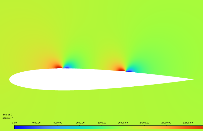This screenshot has height=131, width=203.
Task: Select the contour-1 legend label
Action: (x=8, y=118)
